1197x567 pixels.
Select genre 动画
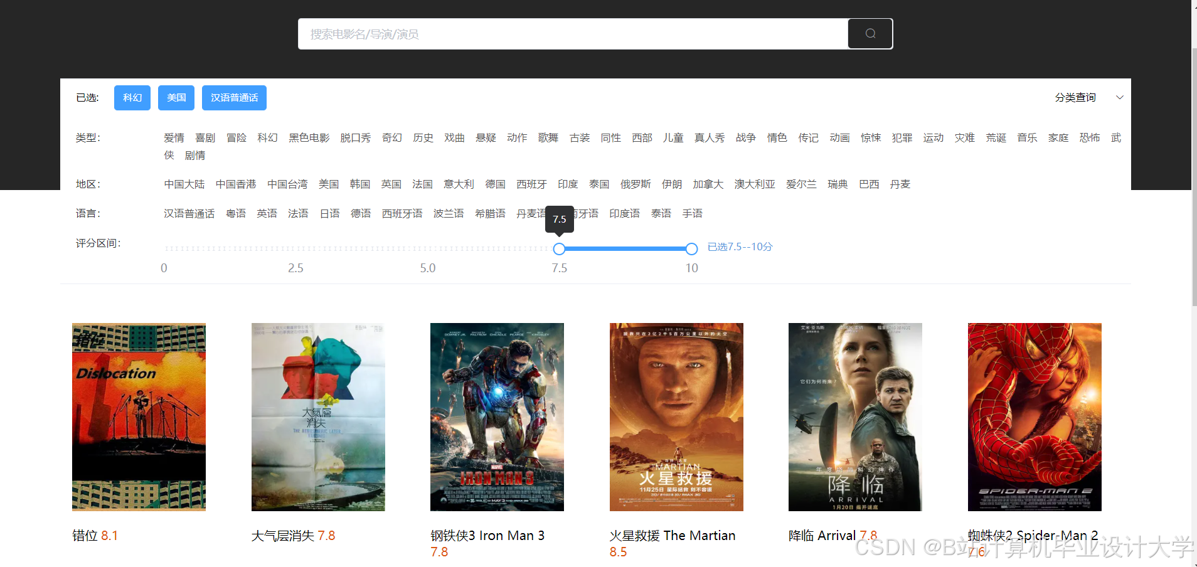point(839,138)
